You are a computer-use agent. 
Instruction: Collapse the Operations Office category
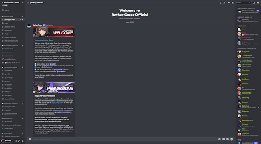tap(10, 68)
